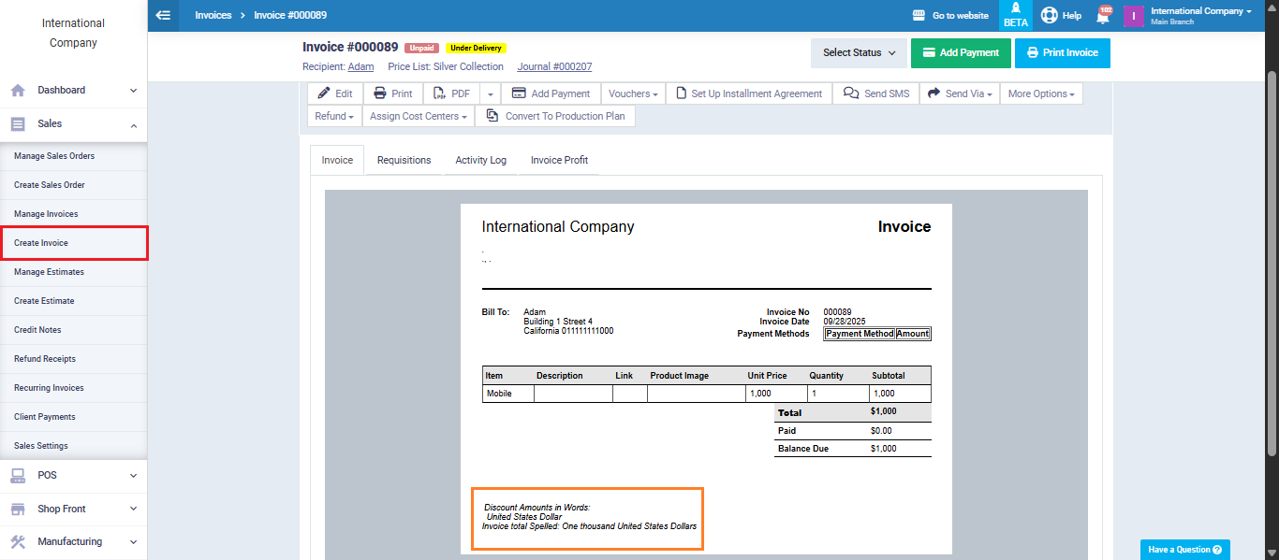Expand the Vouchers dropdown
Image resolution: width=1279 pixels, height=560 pixels.
633,93
